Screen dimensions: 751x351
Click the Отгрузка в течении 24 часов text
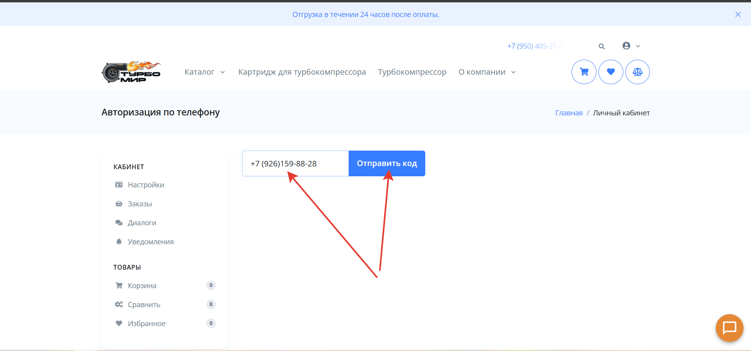366,15
